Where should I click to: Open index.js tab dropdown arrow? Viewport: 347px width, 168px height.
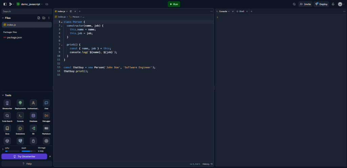tap(67, 11)
